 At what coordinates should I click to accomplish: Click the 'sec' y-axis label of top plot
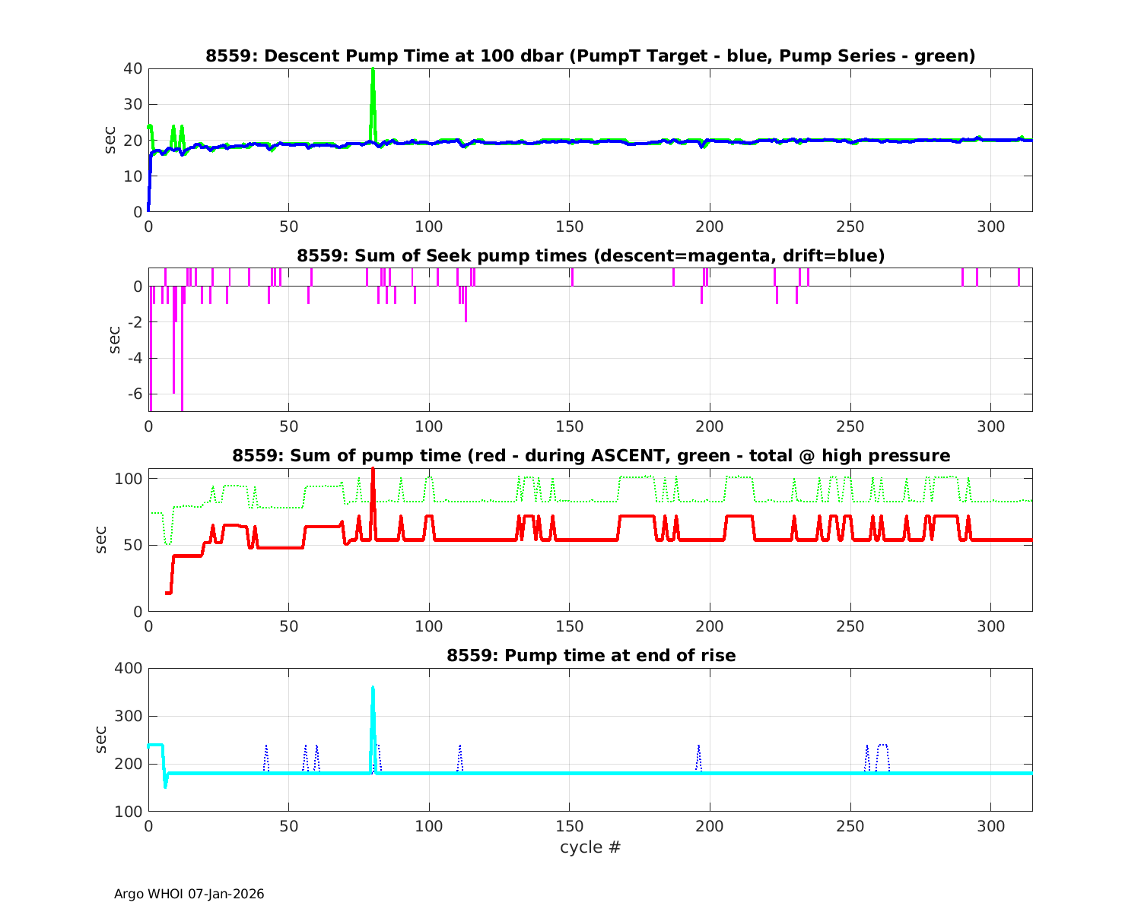click(x=110, y=140)
